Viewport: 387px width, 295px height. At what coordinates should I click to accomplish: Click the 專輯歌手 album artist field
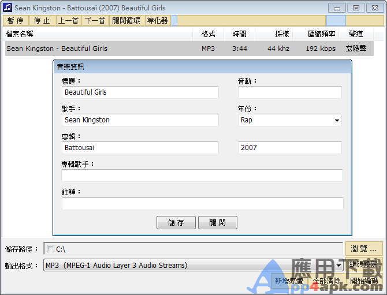pyautogui.click(x=202, y=175)
